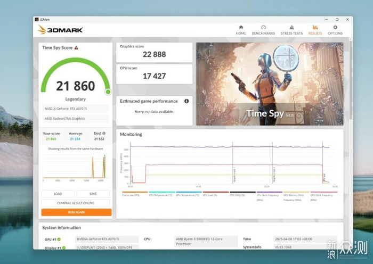
Task: Click the LOAD button
Action: point(58,194)
